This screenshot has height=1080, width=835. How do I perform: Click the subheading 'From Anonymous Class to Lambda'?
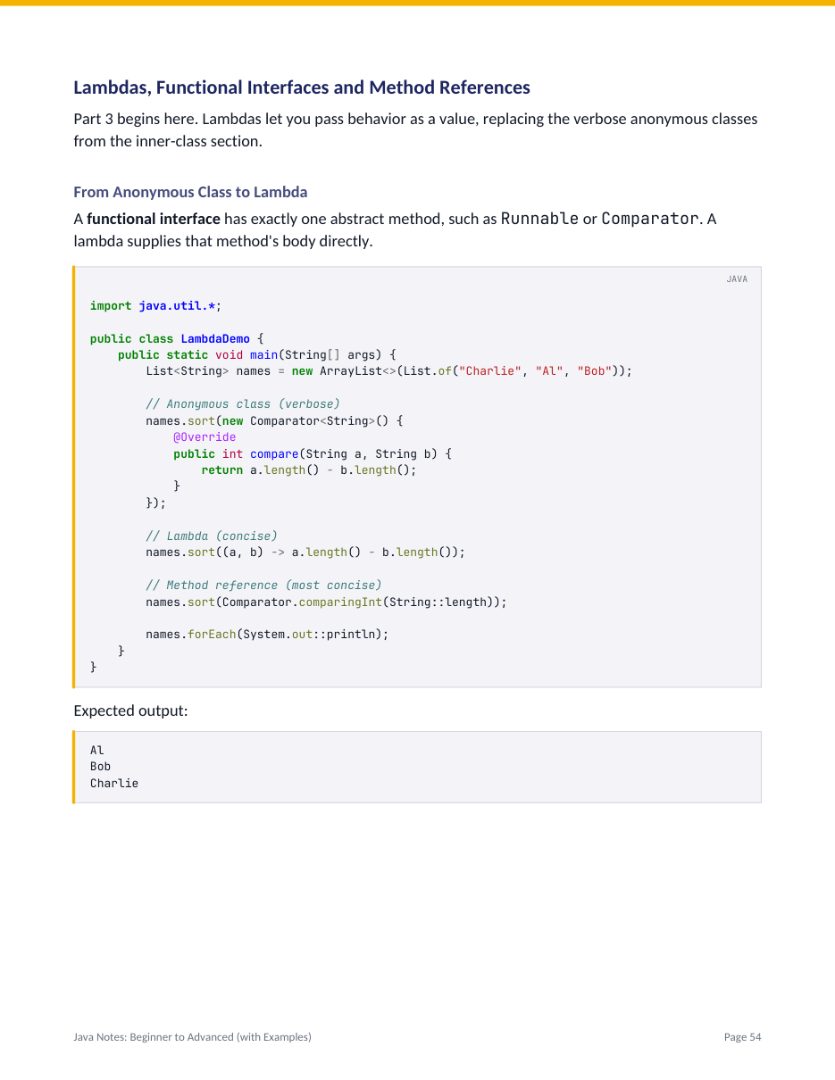point(190,192)
